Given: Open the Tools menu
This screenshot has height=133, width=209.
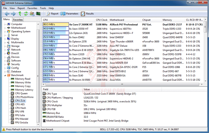Looking at the screenshot, I should [43, 8].
